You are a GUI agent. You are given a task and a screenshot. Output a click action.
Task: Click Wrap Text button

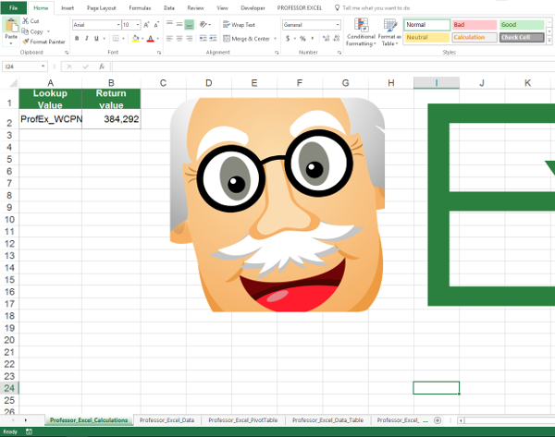click(239, 24)
